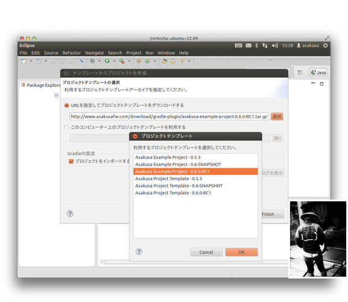Click the New wizard toolbar icon
The image size is (348, 302).
(x=24, y=61)
